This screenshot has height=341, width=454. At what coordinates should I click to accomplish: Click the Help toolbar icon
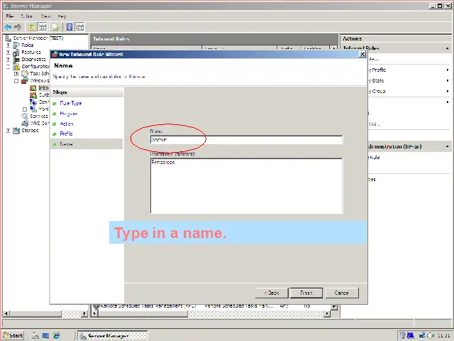pyautogui.click(x=70, y=27)
